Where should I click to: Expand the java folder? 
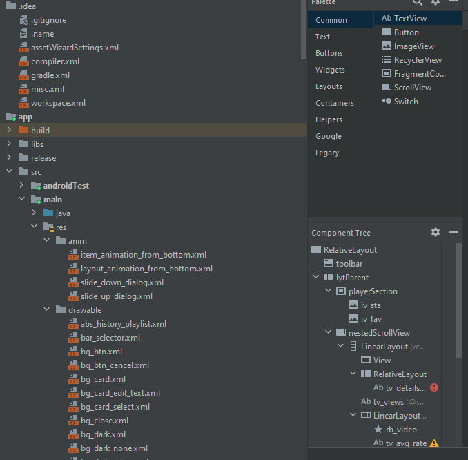point(34,213)
